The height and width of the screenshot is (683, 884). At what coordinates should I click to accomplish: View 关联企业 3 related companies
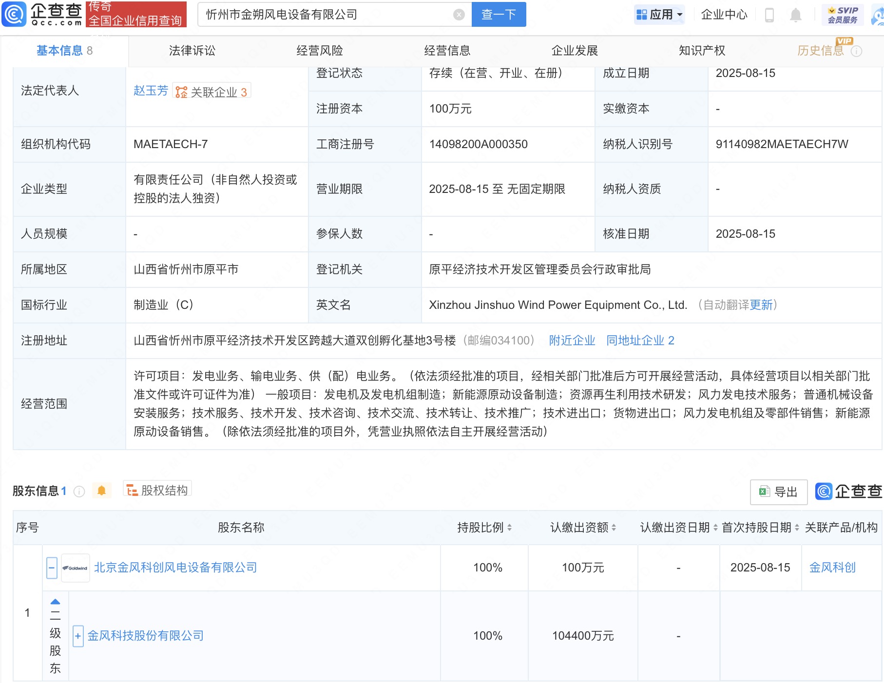coord(211,92)
